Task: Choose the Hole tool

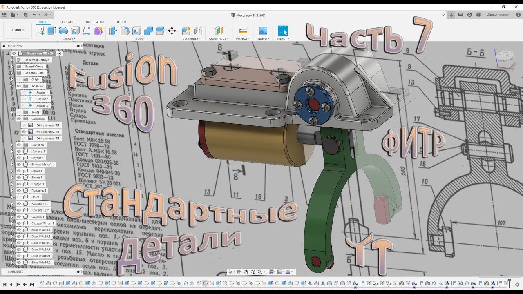Action: pos(75,31)
